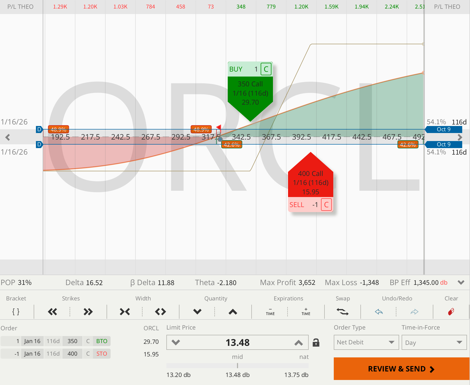Undo the last change
Screen dimensions: 470x385
379,312
